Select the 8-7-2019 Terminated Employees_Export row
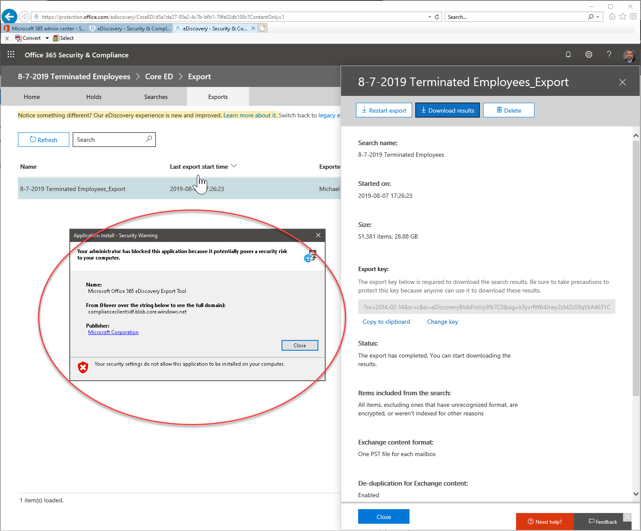This screenshot has height=531, width=641. pos(179,189)
